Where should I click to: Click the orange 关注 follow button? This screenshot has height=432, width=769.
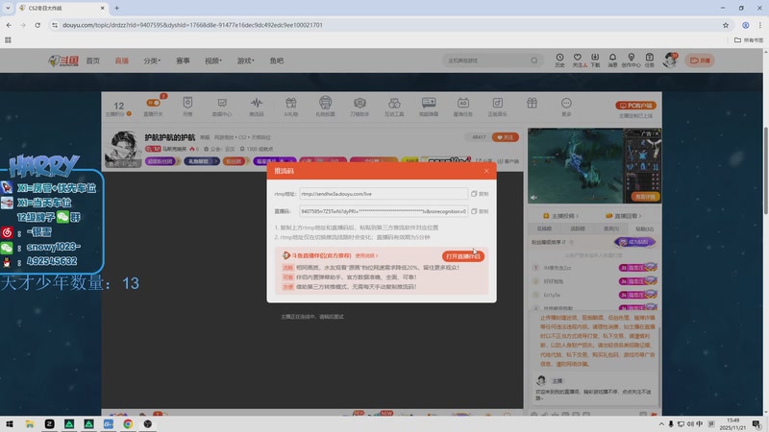[x=506, y=137]
